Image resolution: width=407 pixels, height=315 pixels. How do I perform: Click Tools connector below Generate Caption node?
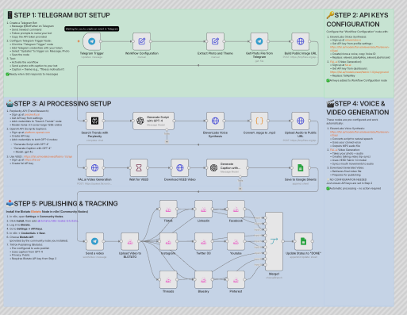(x=240, y=189)
